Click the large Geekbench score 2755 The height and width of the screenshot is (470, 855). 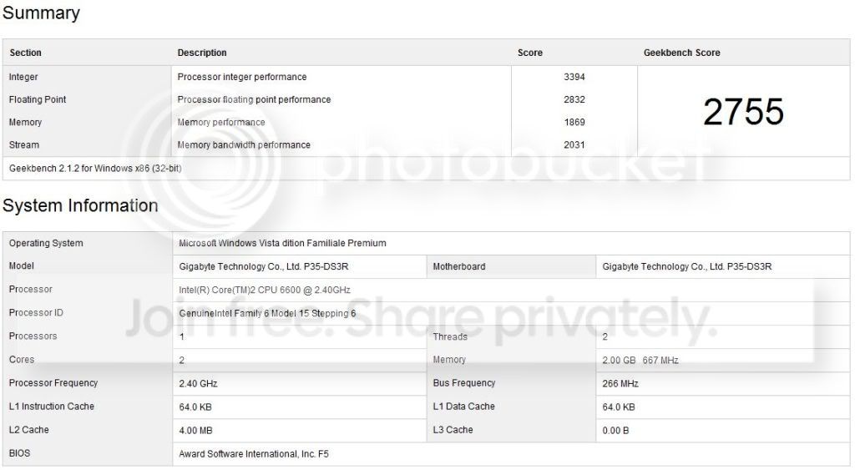(x=743, y=112)
